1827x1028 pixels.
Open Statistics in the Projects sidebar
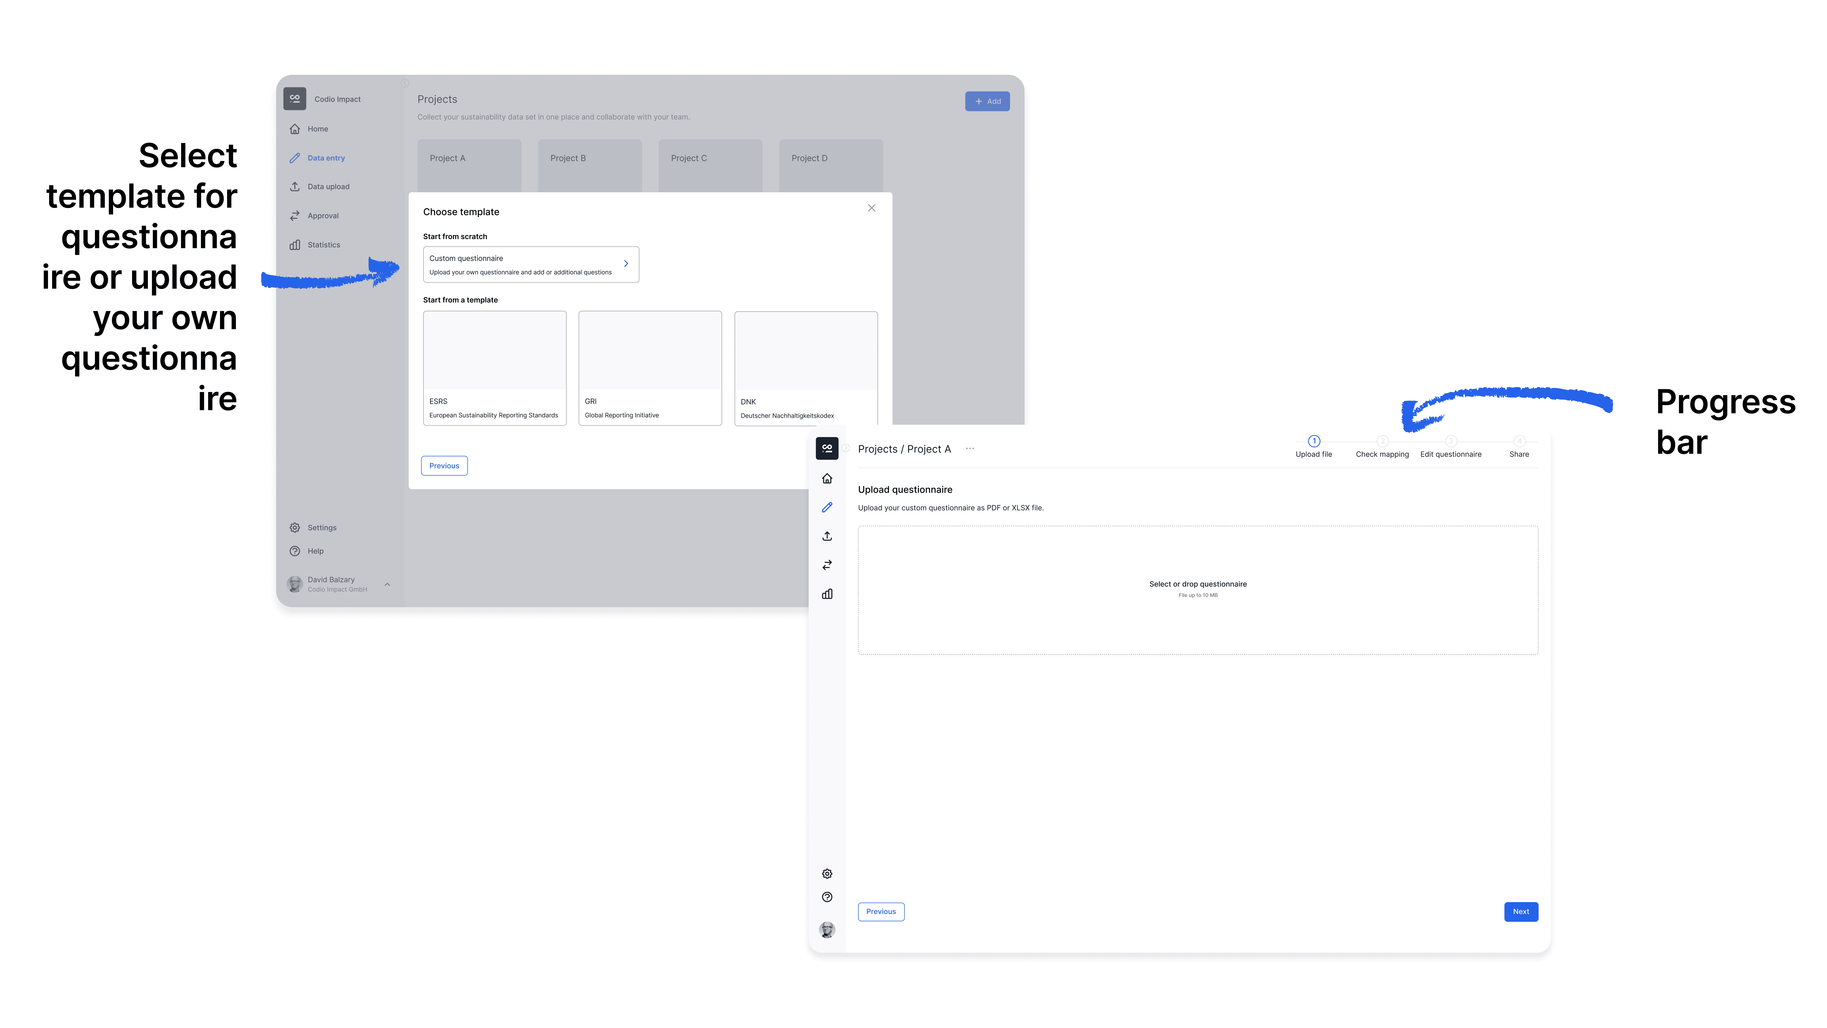tap(315, 245)
